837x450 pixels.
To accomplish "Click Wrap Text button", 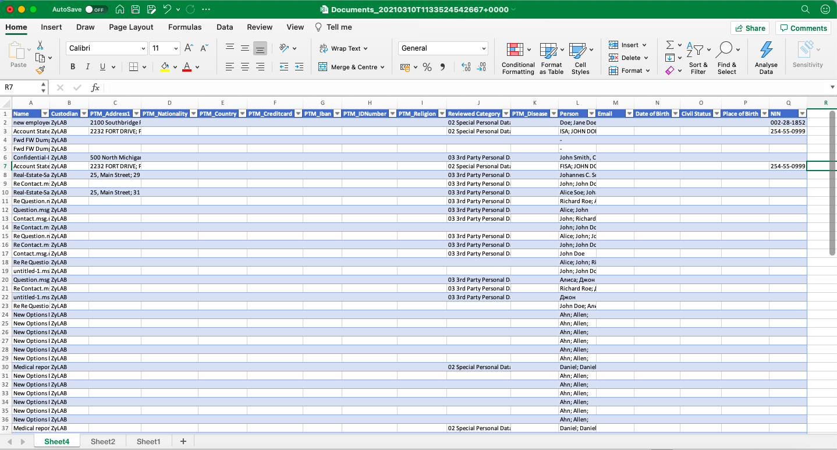I will (343, 48).
